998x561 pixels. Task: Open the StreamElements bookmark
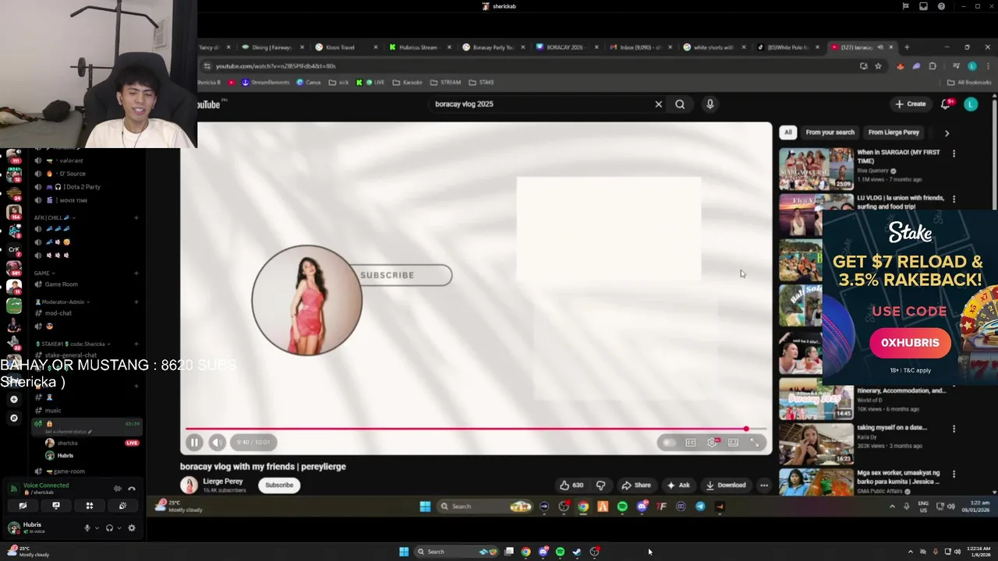265,82
